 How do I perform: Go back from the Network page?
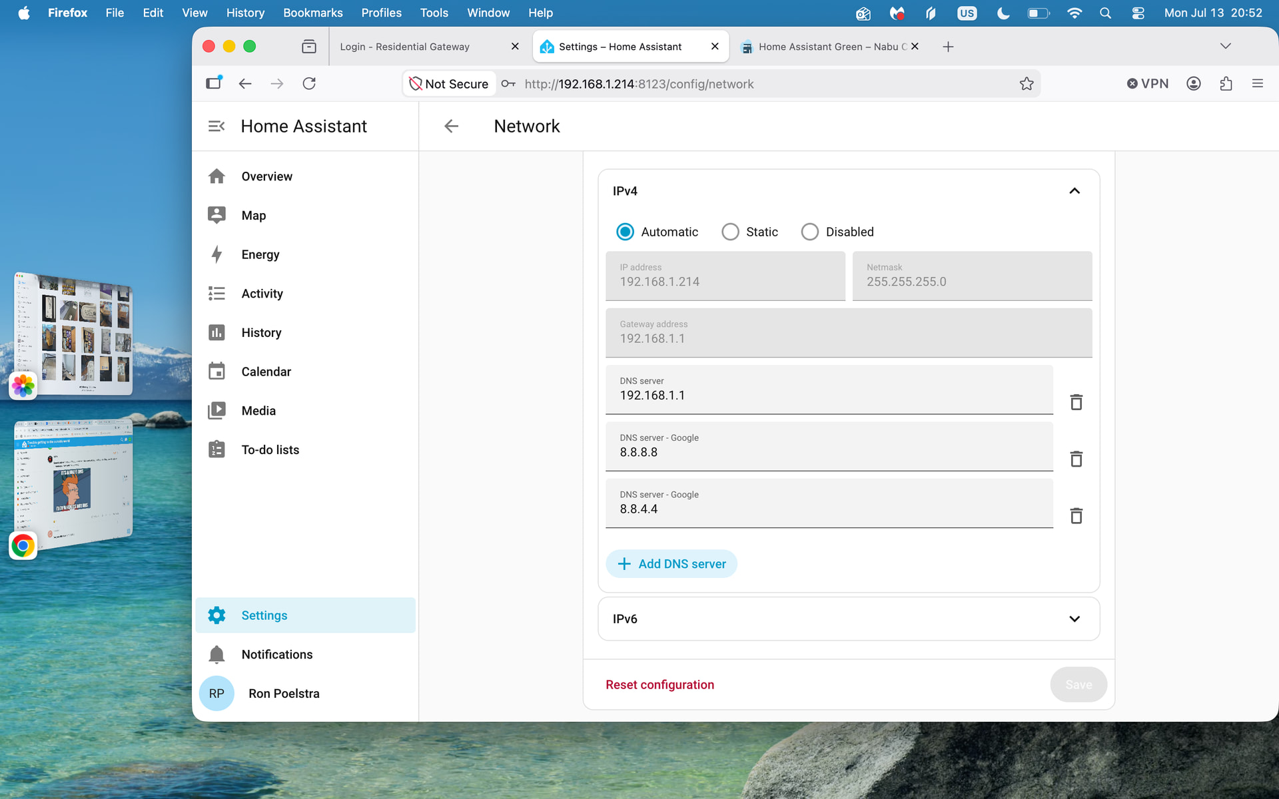tap(452, 127)
